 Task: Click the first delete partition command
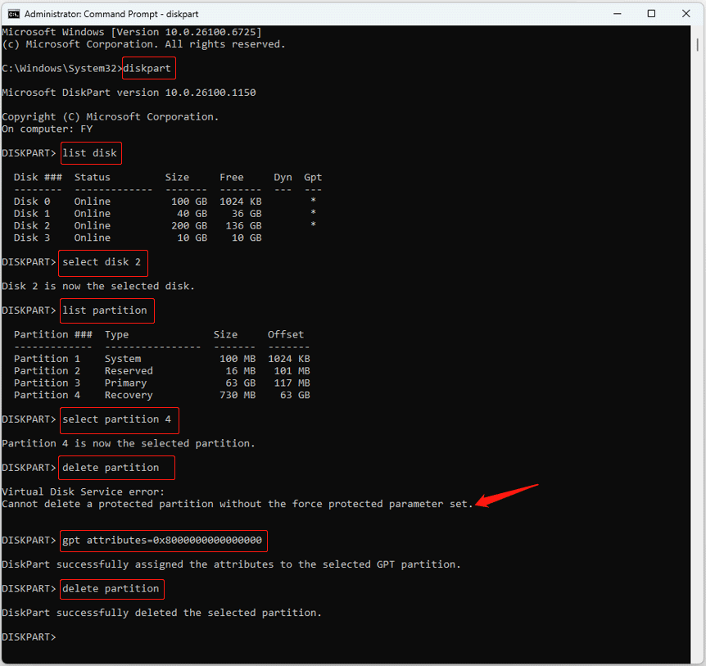(115, 467)
